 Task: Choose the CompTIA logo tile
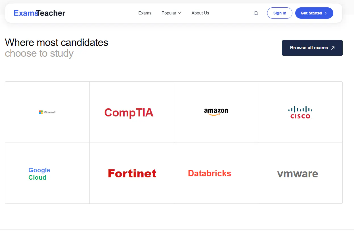(132, 112)
